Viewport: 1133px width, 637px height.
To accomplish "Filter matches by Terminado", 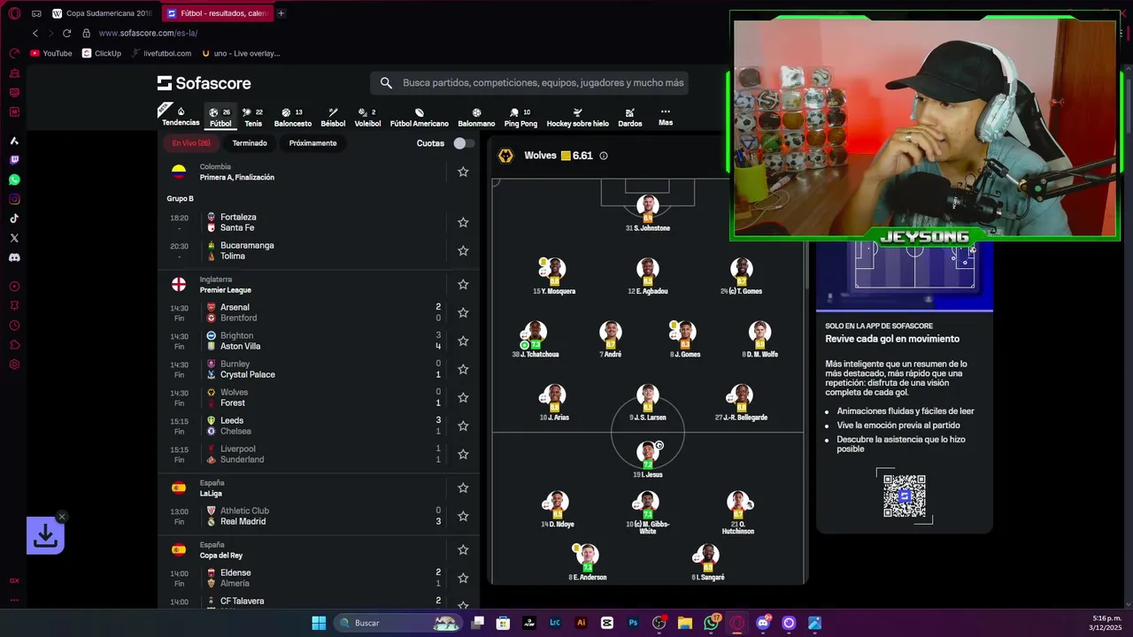I will click(x=250, y=143).
